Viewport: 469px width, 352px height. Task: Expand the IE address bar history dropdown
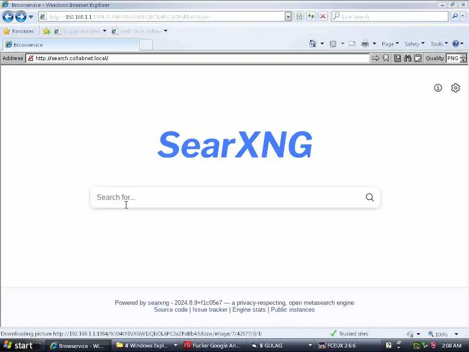288,16
